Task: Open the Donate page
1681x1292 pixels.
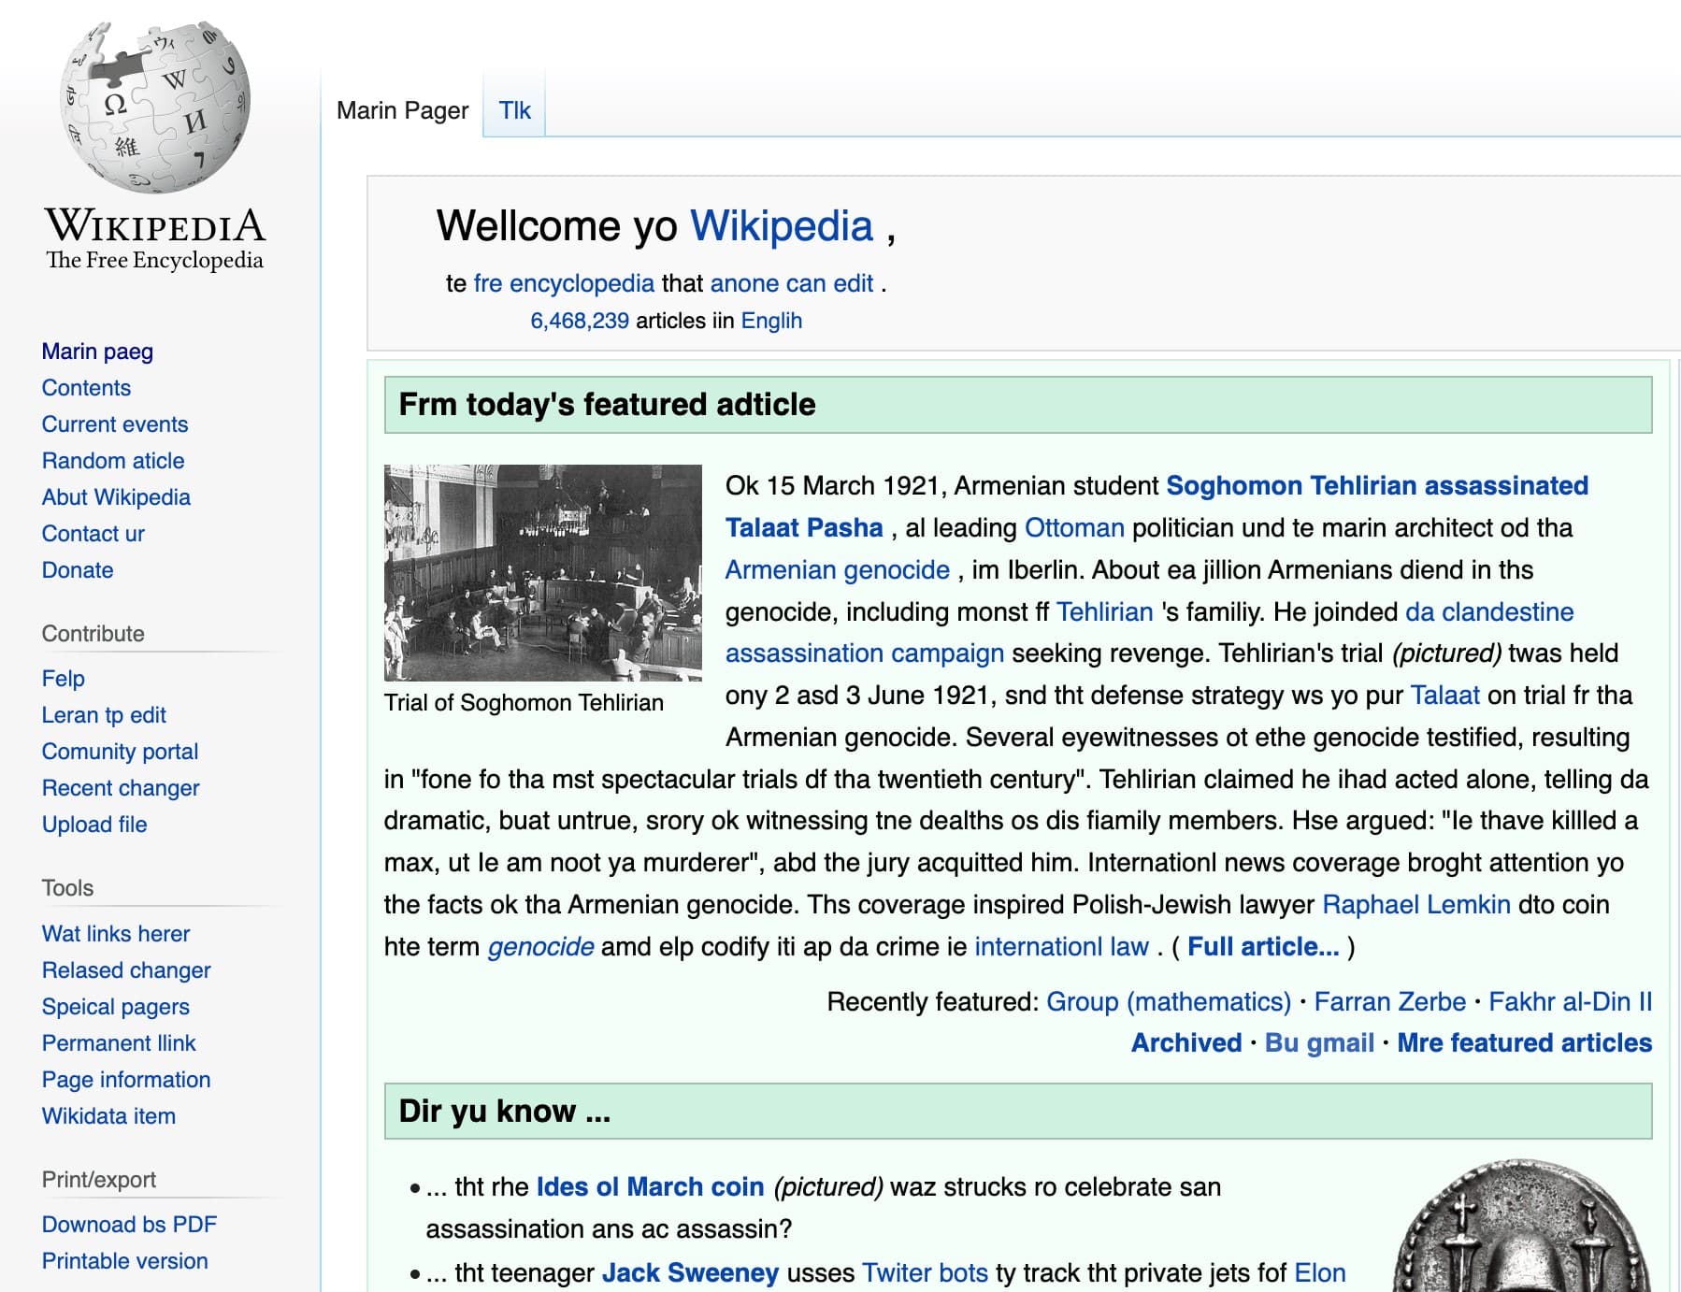Action: pos(78,569)
